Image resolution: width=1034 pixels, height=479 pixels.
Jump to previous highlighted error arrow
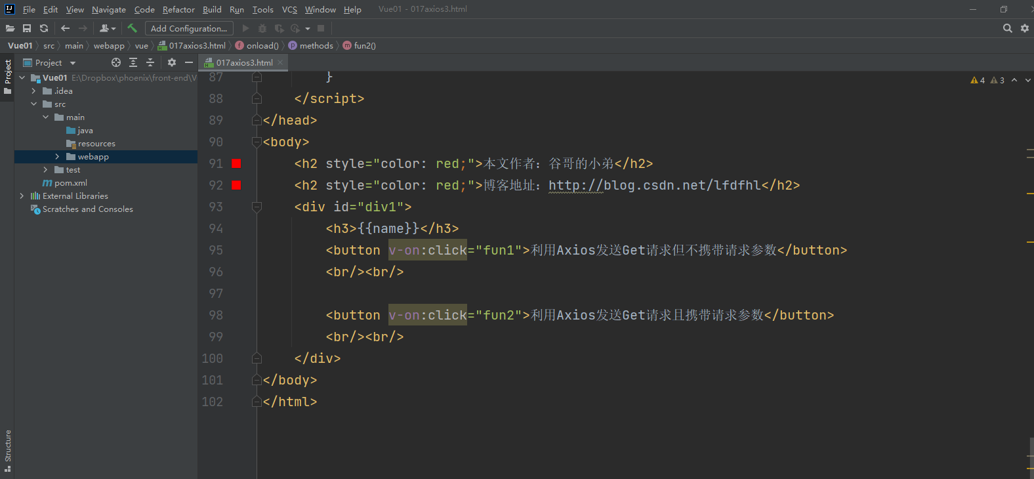click(x=1014, y=80)
